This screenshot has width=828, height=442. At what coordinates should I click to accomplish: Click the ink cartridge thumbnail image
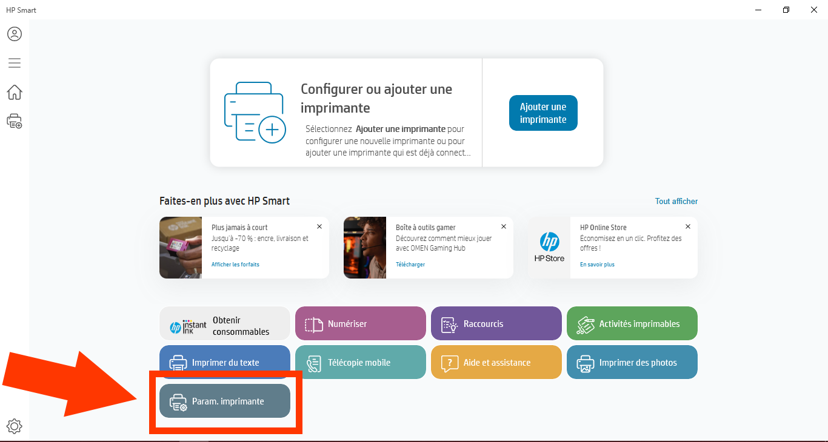point(181,248)
